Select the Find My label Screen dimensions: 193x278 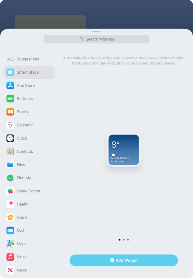pyautogui.click(x=24, y=178)
